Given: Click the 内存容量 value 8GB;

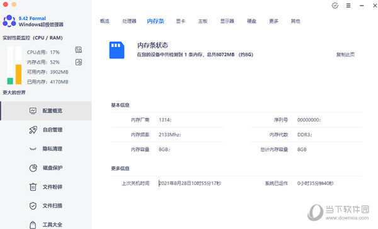Looking at the screenshot, I should pyautogui.click(x=164, y=149).
